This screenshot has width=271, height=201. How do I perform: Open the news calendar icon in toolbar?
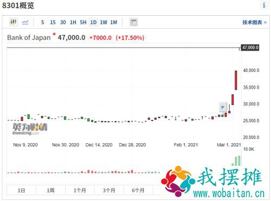[x=134, y=22]
